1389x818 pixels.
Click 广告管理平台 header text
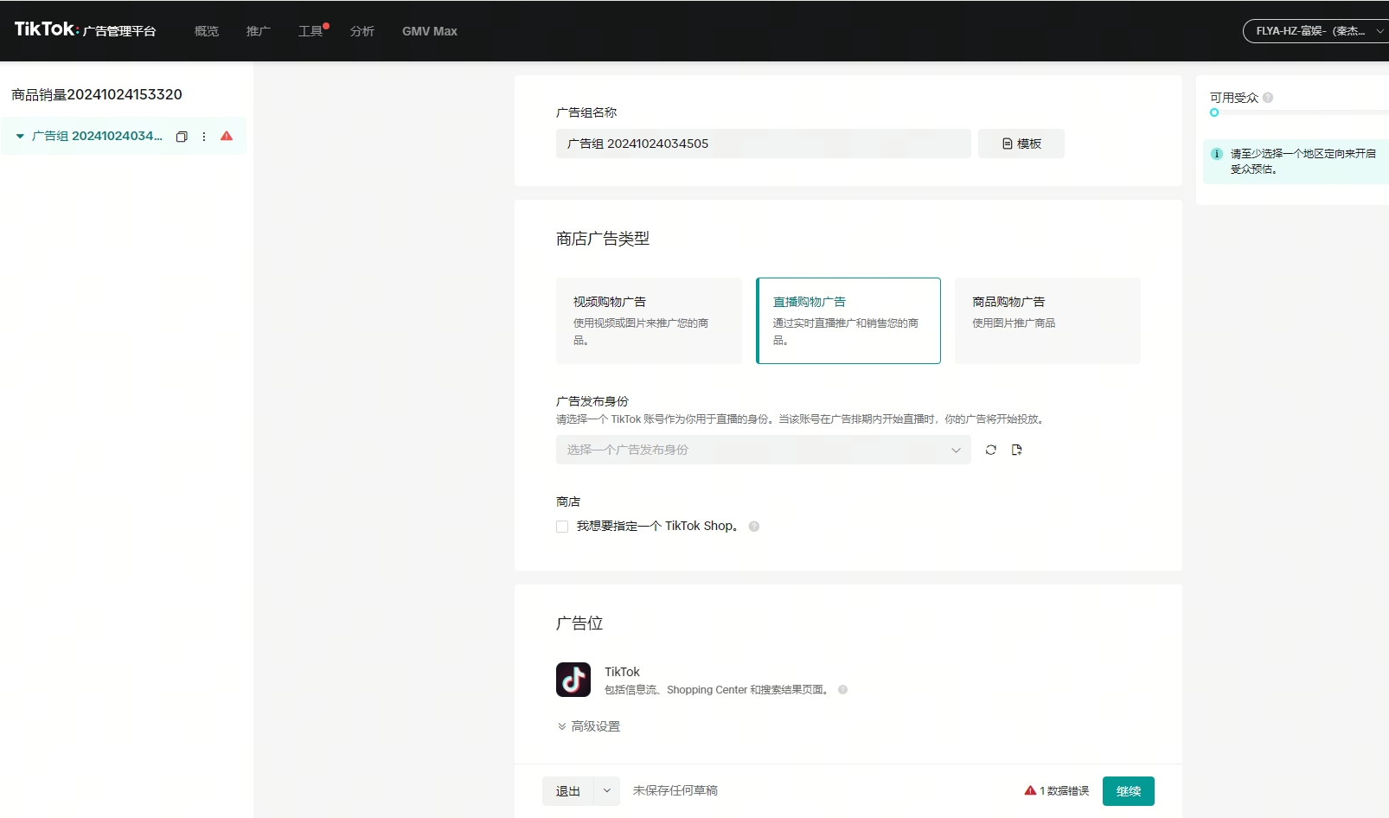click(119, 31)
